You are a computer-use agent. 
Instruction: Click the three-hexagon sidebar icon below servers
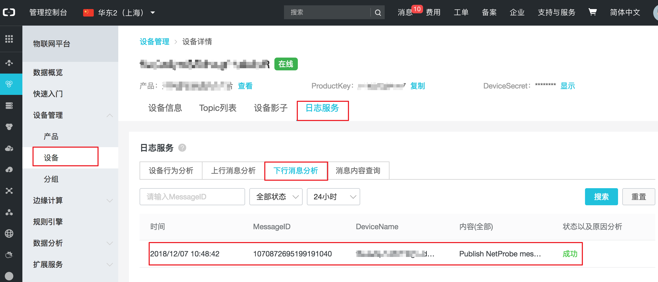[x=9, y=127]
